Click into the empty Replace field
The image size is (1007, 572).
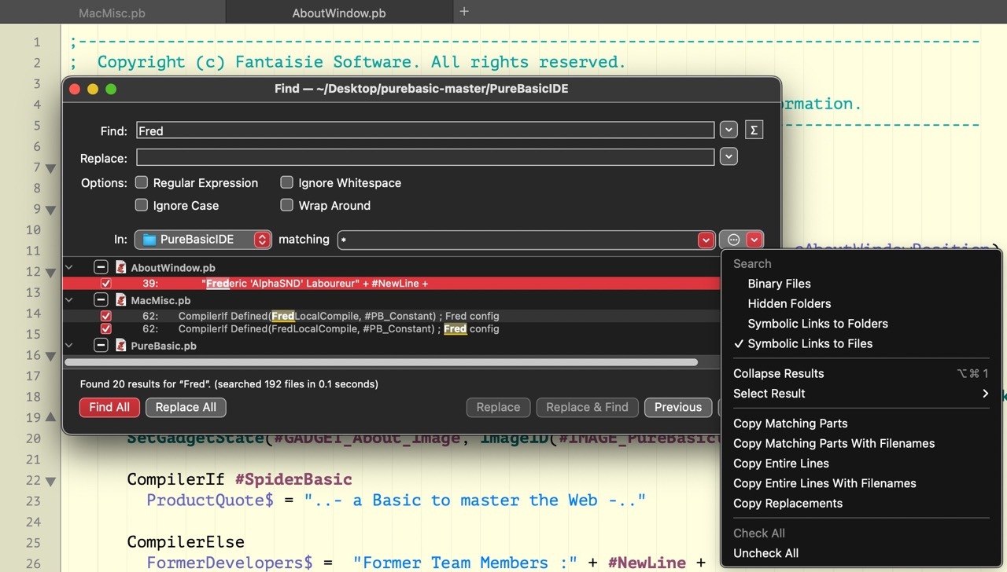pos(425,157)
